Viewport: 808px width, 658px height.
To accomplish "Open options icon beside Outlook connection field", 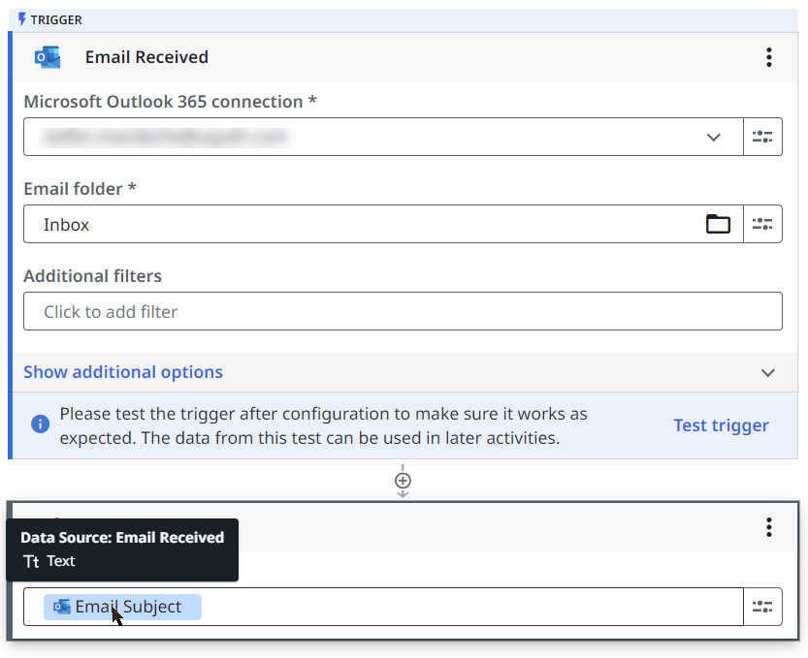I will [762, 137].
